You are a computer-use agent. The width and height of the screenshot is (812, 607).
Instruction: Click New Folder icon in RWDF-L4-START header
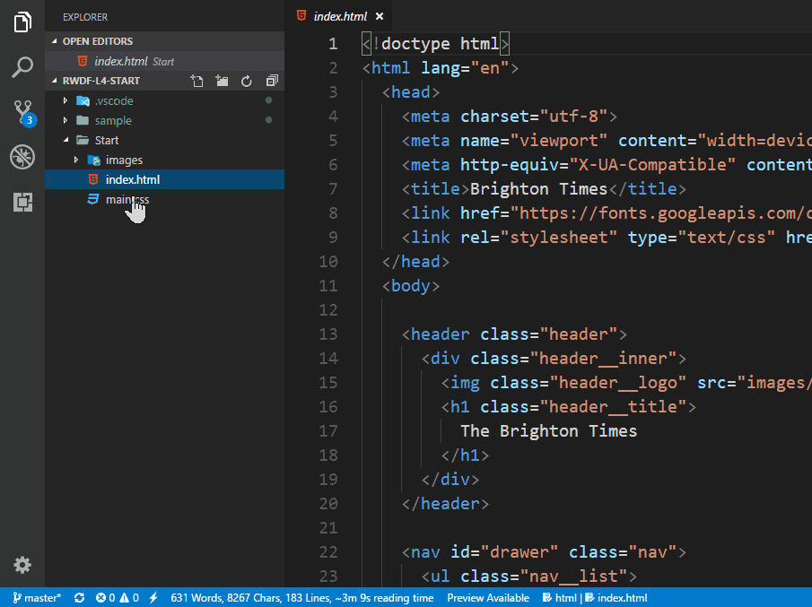(x=223, y=81)
